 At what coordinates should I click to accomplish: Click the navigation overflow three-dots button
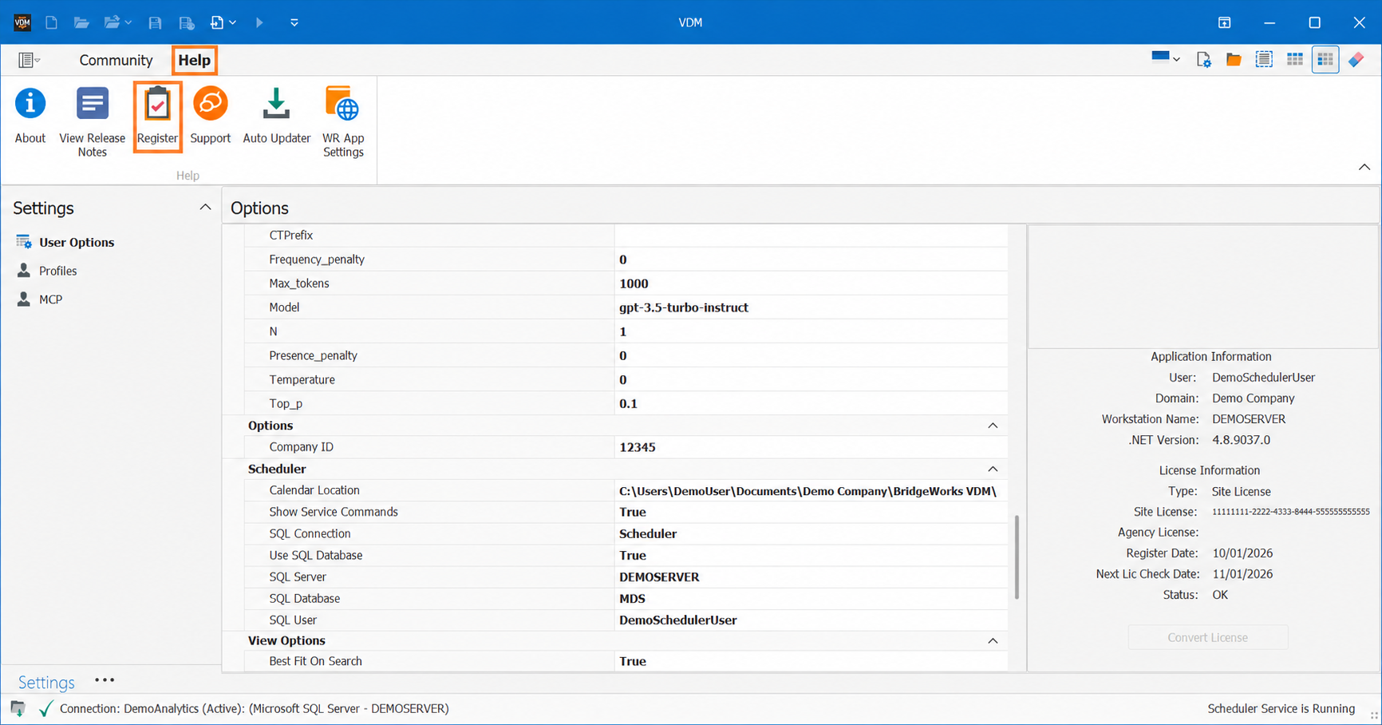[105, 680]
